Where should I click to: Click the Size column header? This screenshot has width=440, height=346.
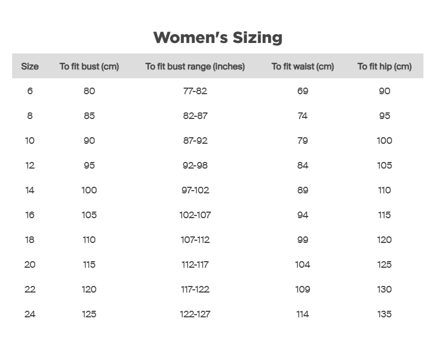pyautogui.click(x=30, y=67)
